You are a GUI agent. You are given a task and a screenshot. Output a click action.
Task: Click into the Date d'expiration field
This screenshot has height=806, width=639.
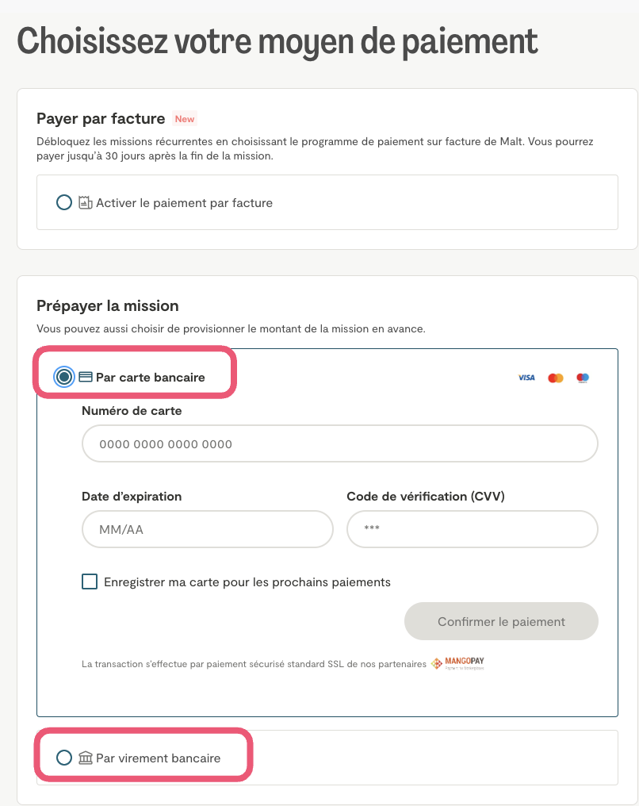click(207, 529)
